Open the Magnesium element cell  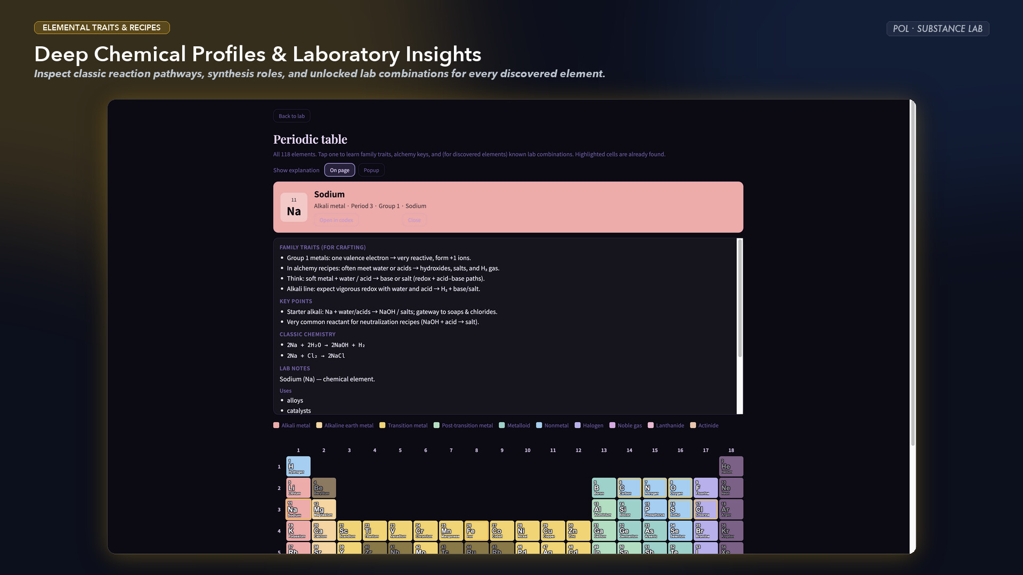tap(323, 510)
